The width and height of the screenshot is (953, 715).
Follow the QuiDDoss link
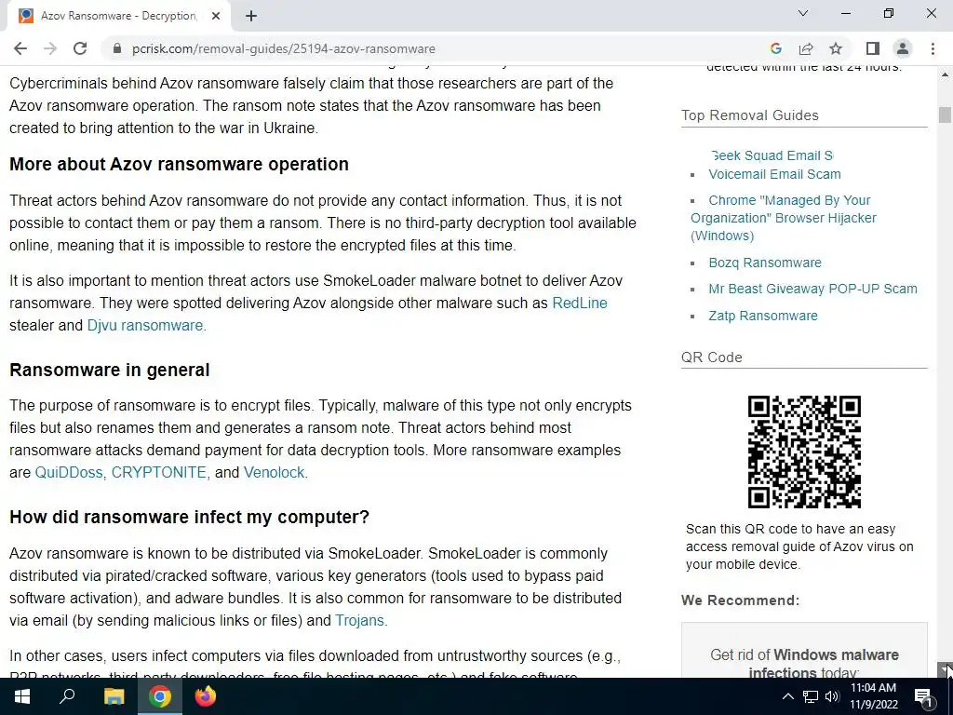click(x=69, y=472)
